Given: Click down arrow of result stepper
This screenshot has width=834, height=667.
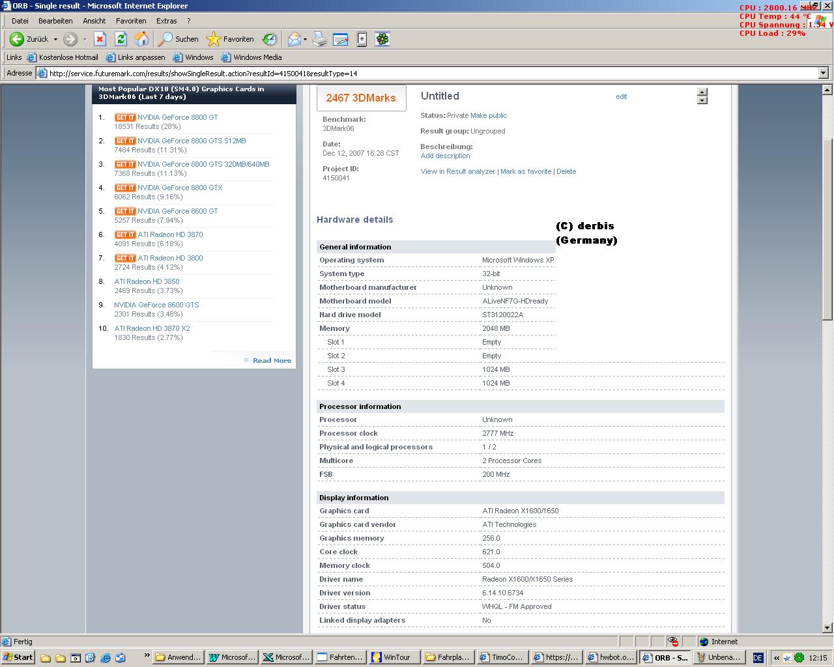Looking at the screenshot, I should tap(702, 100).
